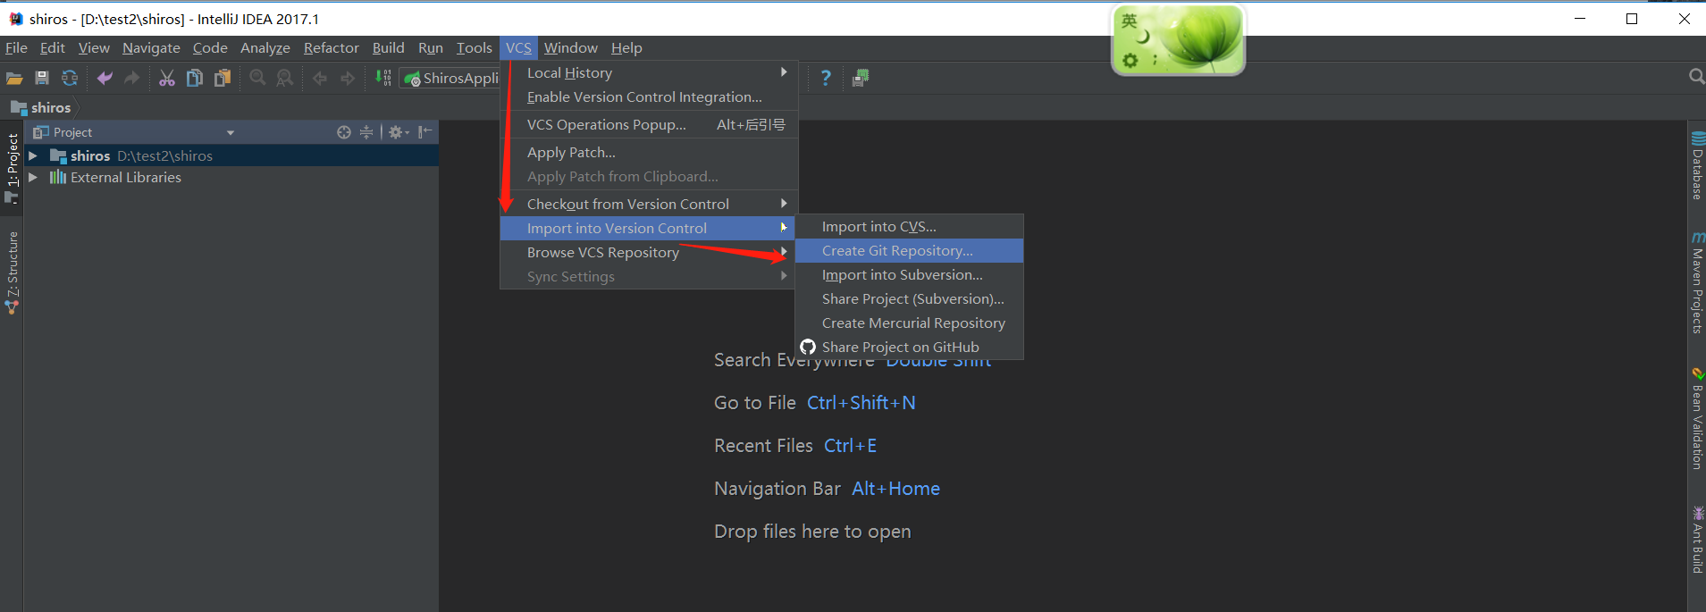1706x612 pixels.
Task: Open Checkout from Version Control submenu
Action: 649,205
